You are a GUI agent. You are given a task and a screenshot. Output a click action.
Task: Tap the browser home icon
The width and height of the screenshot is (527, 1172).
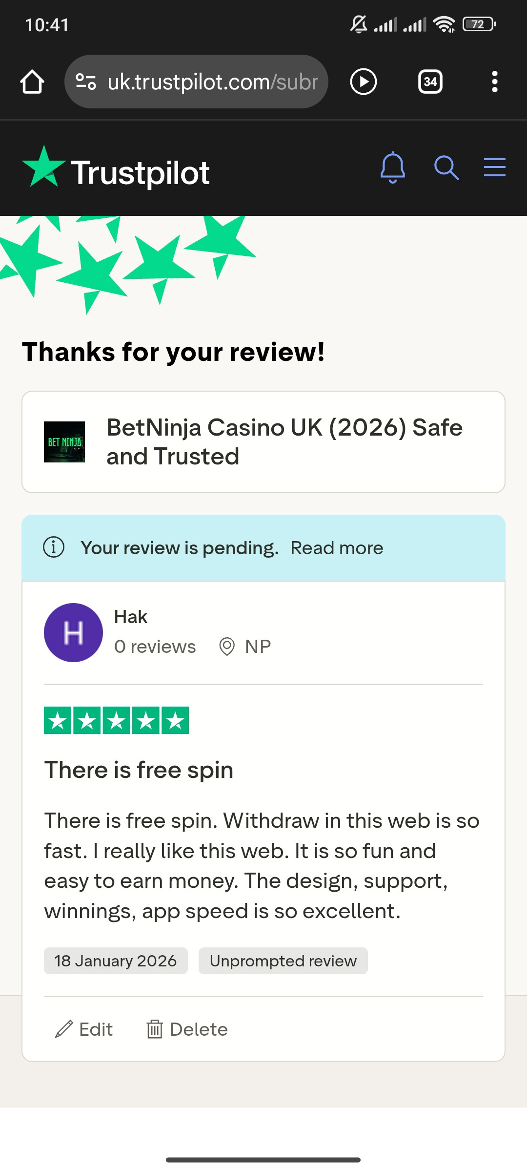(x=32, y=82)
